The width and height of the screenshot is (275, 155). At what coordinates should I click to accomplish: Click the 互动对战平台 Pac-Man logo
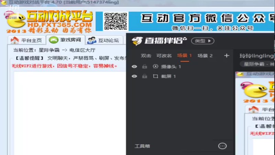click(14, 20)
